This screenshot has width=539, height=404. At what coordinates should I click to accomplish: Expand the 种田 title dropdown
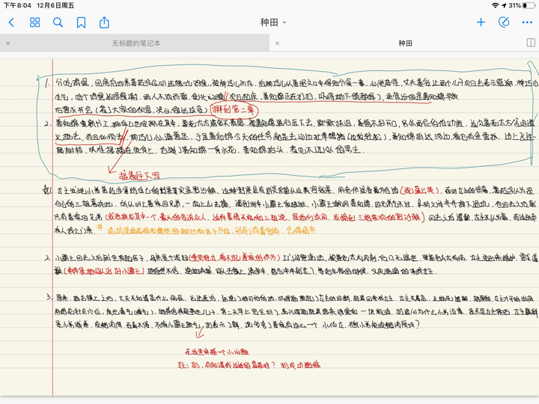coord(273,22)
